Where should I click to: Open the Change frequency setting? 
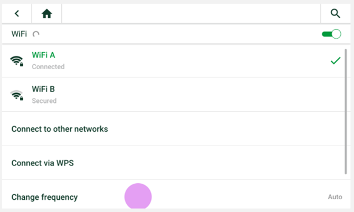tap(176, 197)
